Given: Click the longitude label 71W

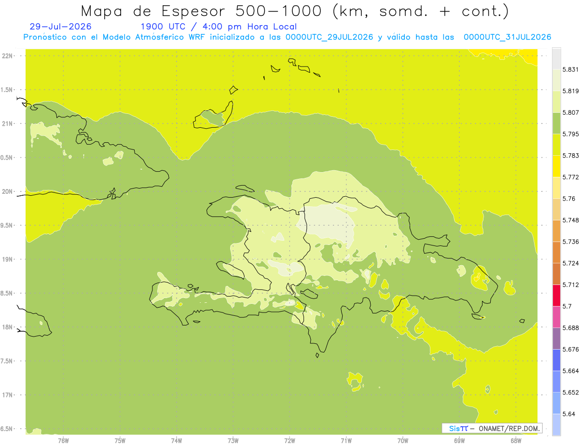Looking at the screenshot, I should pos(346,440).
